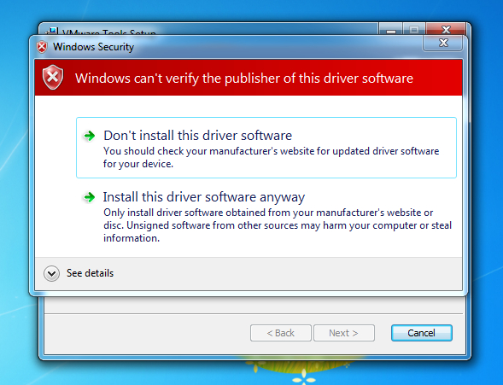Click the VMware Tools Setup installer icon
This screenshot has width=503, height=385.
point(51,31)
